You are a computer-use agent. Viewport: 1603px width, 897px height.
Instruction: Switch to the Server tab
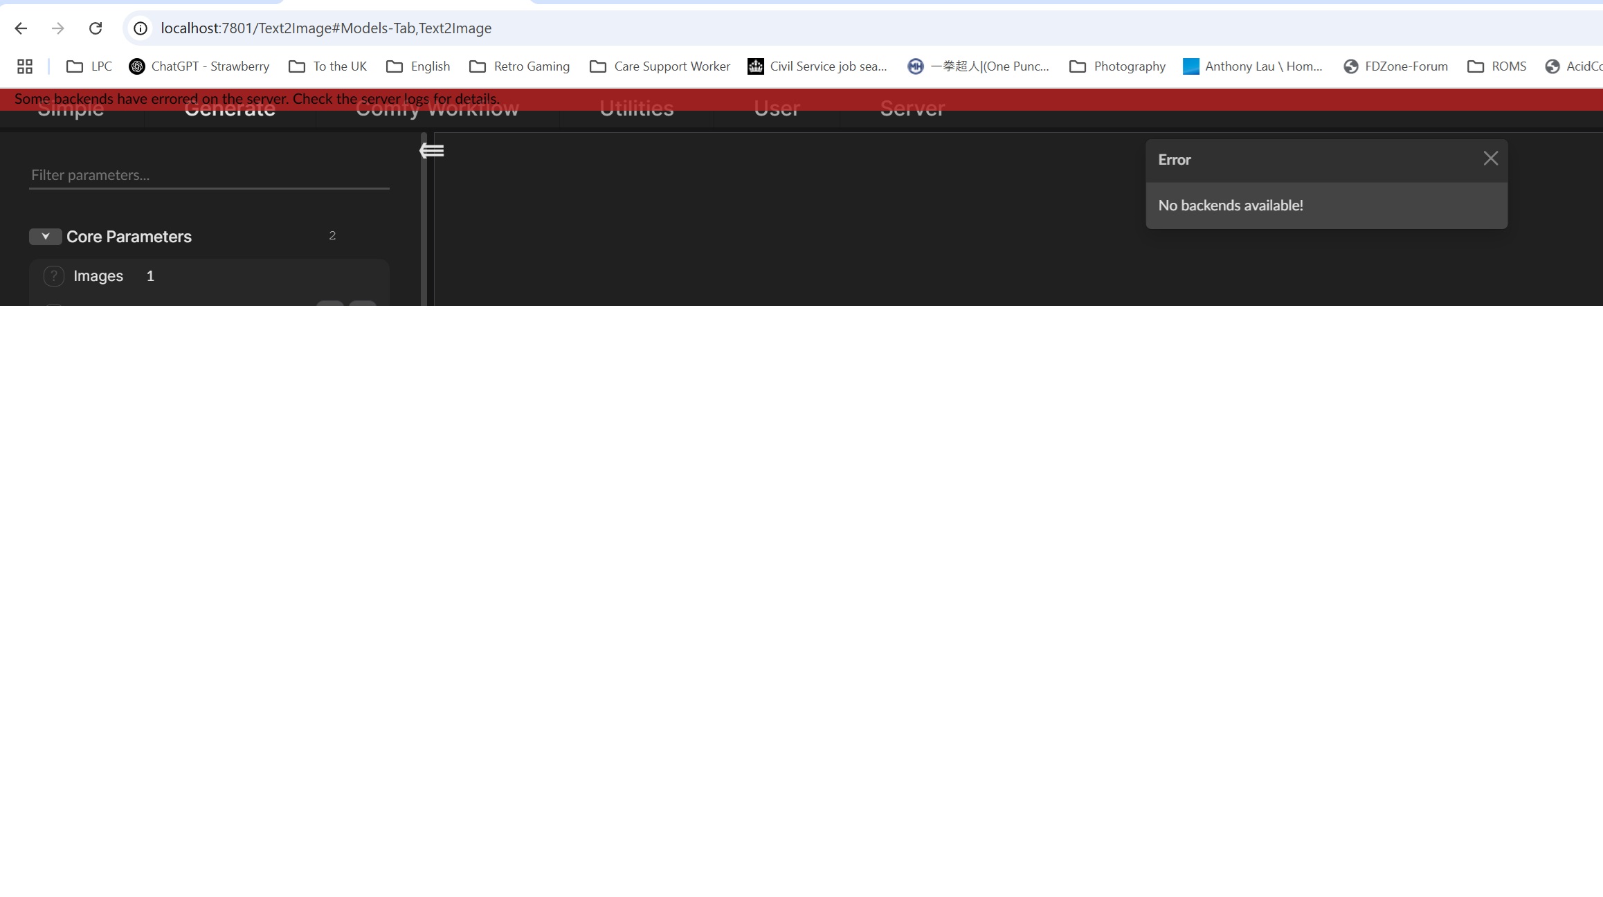(x=912, y=109)
